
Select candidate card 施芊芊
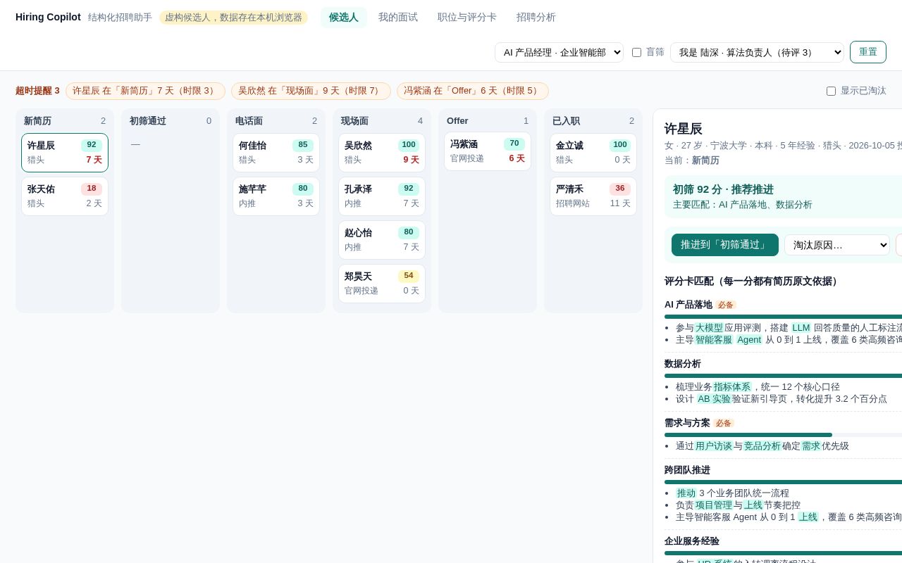(276, 196)
